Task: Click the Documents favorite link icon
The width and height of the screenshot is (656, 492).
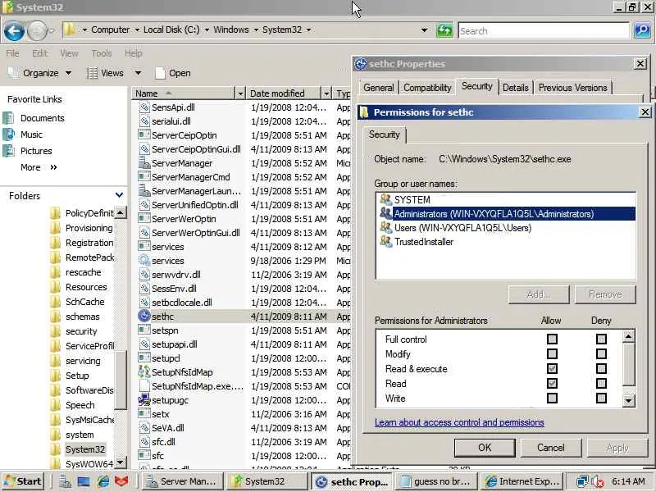Action: click(x=8, y=118)
